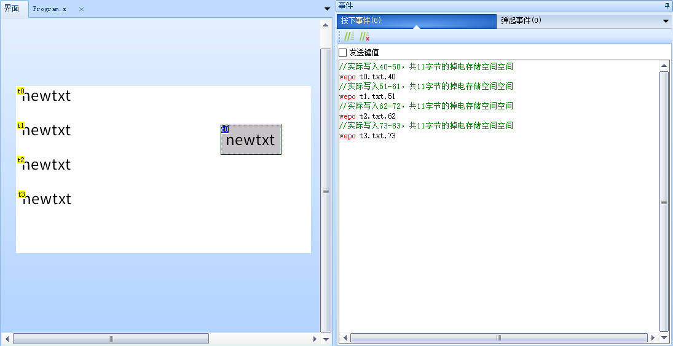Switch to the 弹起事件(0) tab
The height and width of the screenshot is (346, 673).
pyautogui.click(x=521, y=20)
